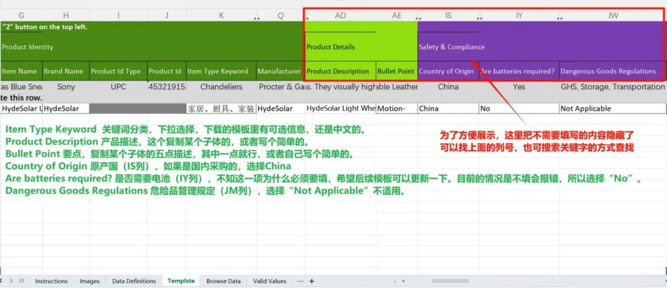Image resolution: width=667 pixels, height=288 pixels.
Task: Click the Product Description header cell
Action: pyautogui.click(x=339, y=71)
